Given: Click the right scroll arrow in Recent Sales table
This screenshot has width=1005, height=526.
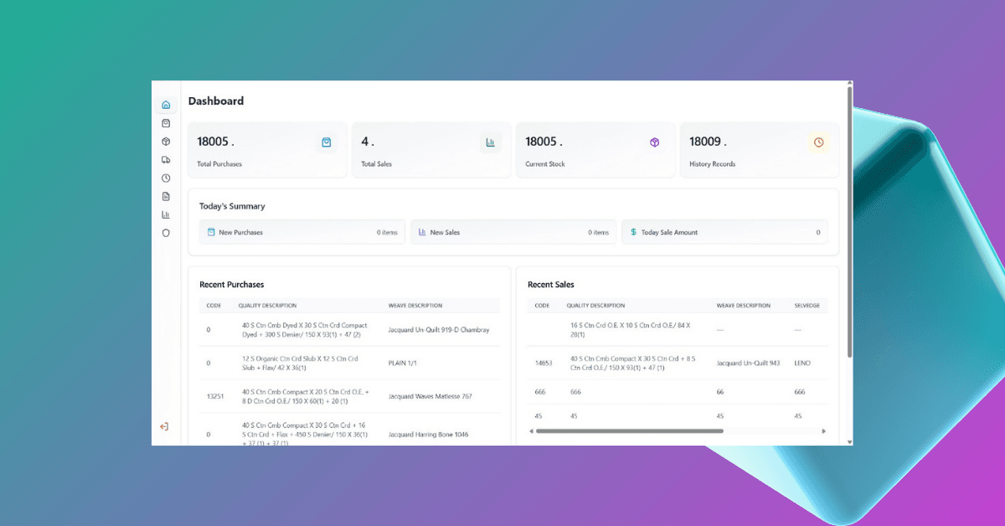Looking at the screenshot, I should tap(823, 431).
